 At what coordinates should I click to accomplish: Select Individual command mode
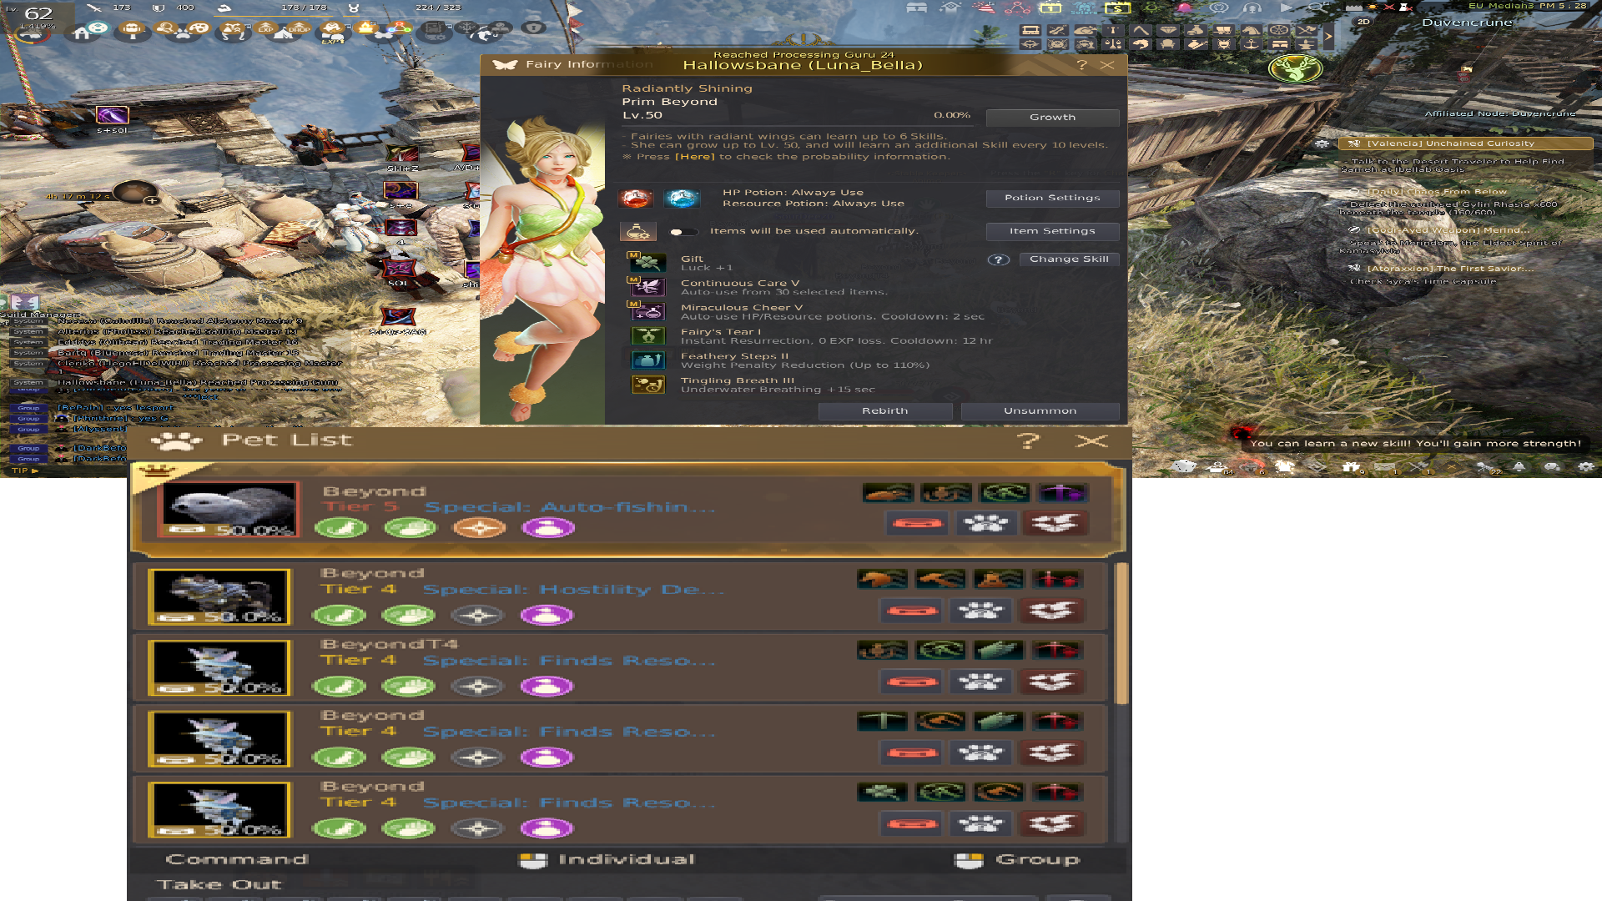coord(533,860)
